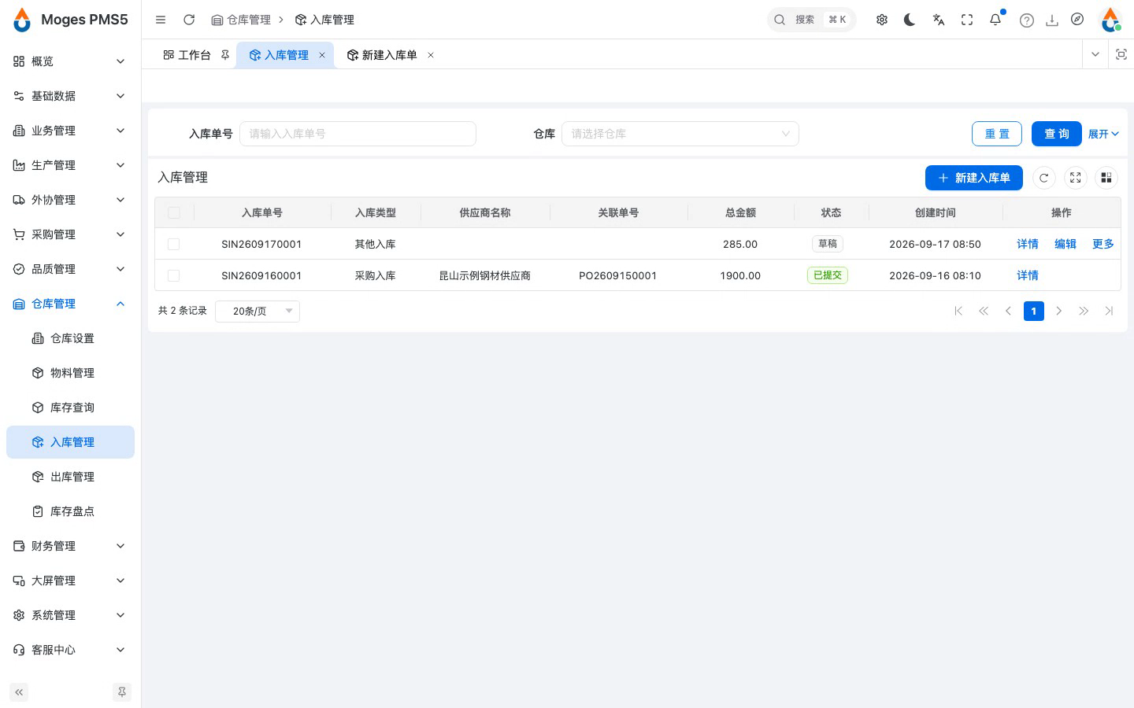Switch to dark mode moon icon

click(x=910, y=20)
